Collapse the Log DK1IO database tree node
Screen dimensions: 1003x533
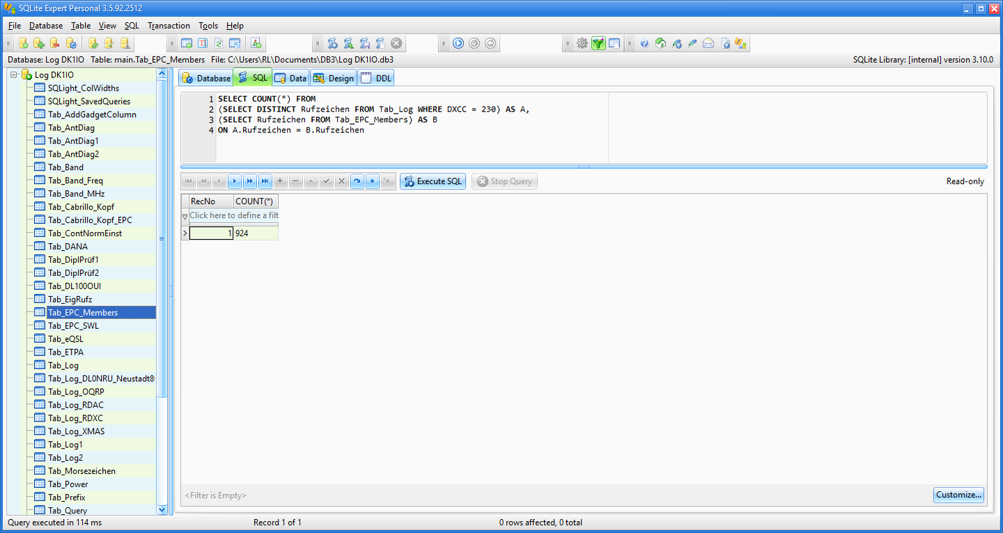point(13,75)
